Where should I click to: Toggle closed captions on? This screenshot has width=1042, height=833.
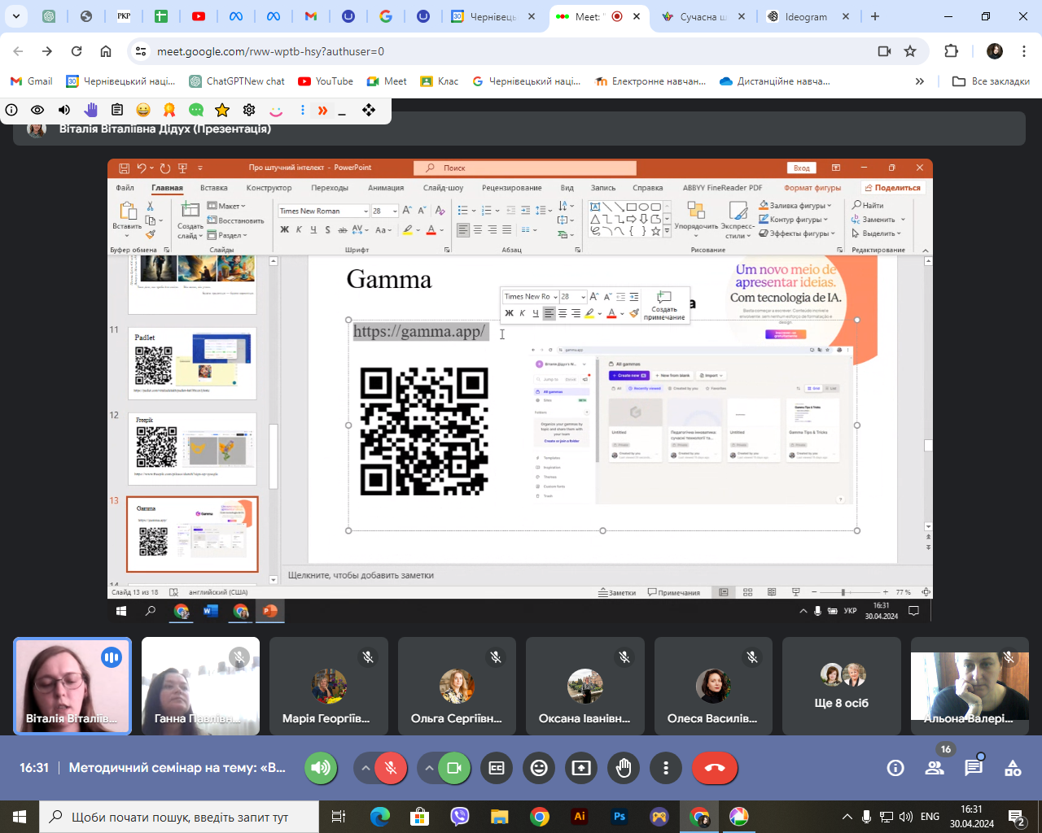(x=497, y=768)
